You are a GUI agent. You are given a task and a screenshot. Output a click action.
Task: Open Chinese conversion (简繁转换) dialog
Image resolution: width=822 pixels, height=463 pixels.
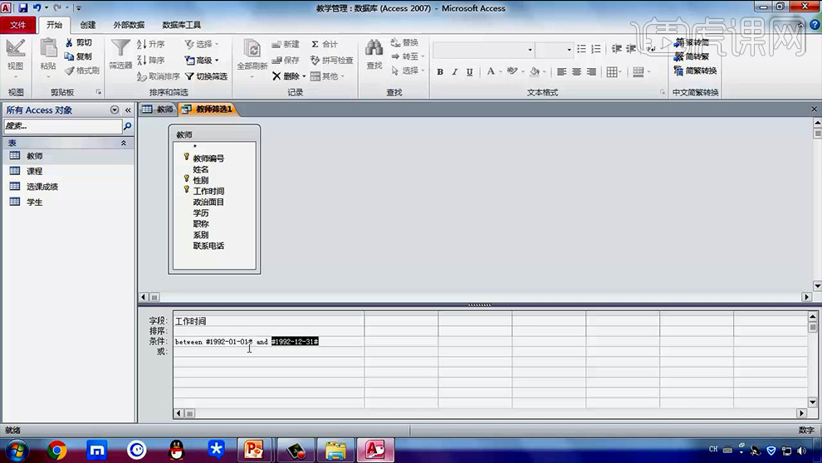696,71
